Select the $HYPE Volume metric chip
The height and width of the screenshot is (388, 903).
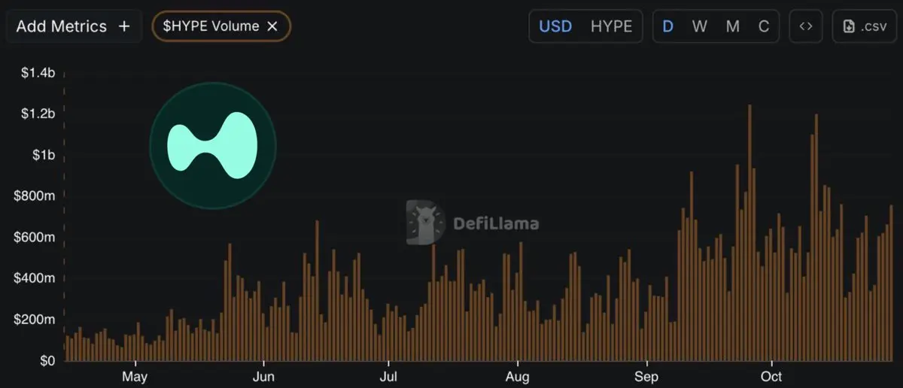(x=221, y=26)
